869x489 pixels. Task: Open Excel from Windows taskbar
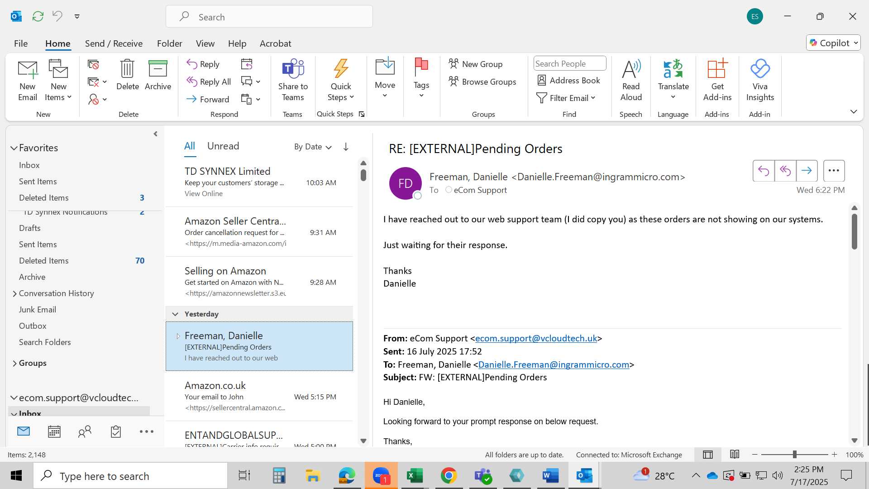coord(415,476)
